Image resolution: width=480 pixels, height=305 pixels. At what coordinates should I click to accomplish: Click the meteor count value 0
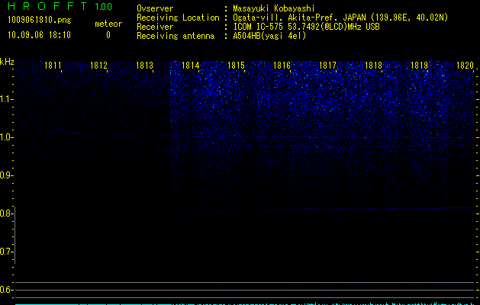coord(108,35)
